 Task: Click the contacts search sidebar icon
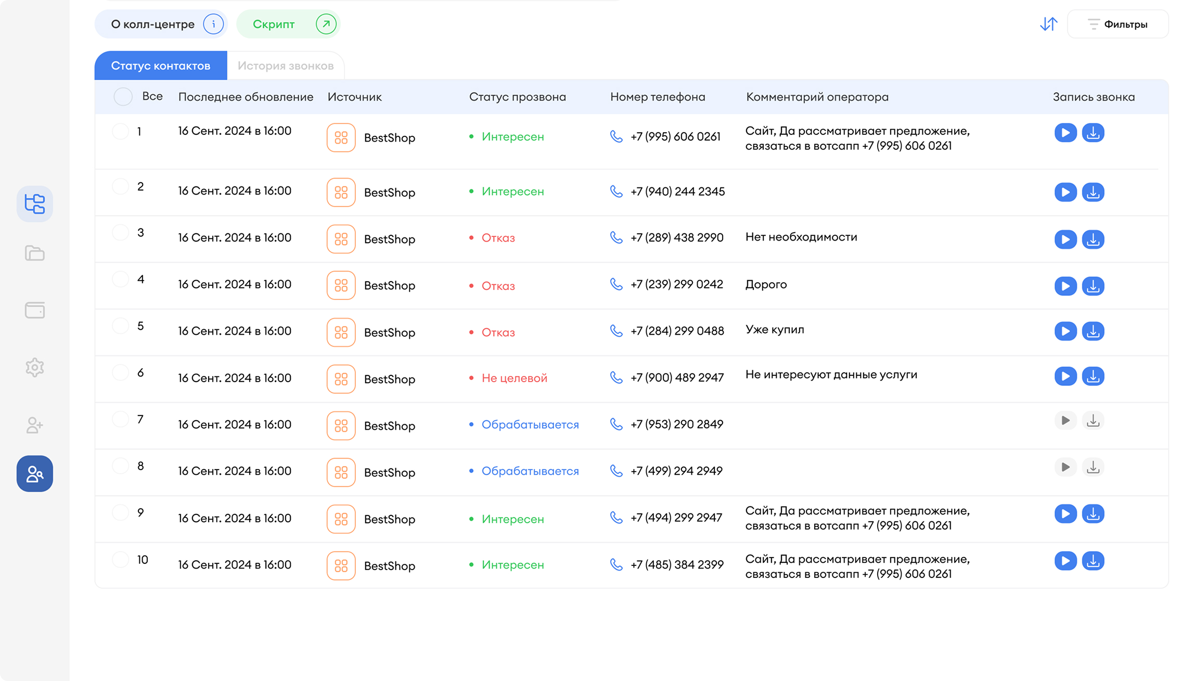pyautogui.click(x=35, y=474)
